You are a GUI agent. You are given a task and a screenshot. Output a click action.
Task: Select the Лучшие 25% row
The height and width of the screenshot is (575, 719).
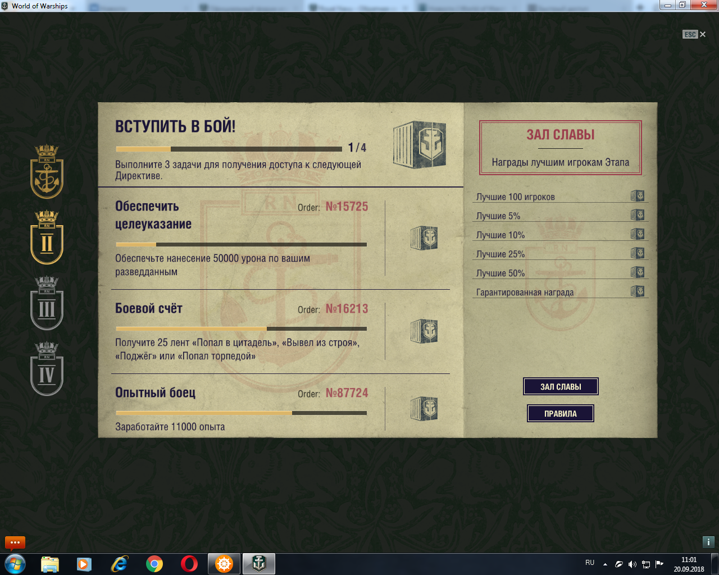[561, 253]
